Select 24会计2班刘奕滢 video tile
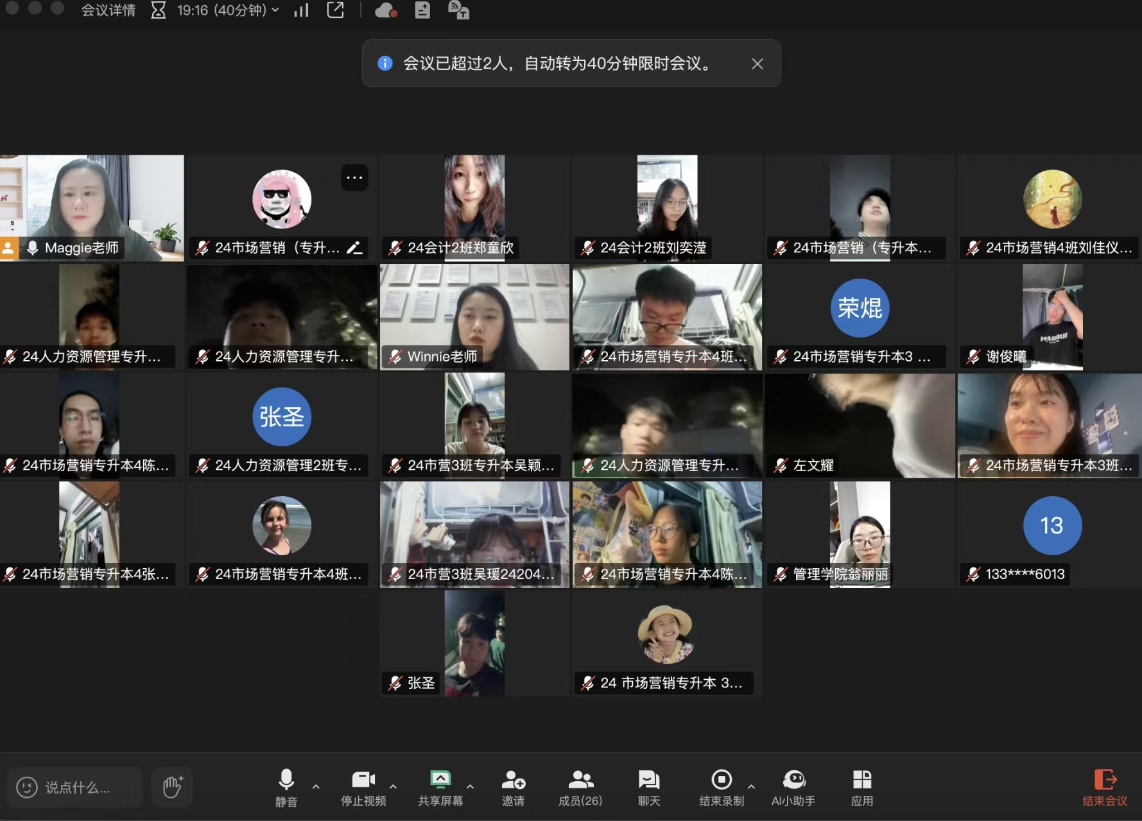Image resolution: width=1142 pixels, height=821 pixels. (x=667, y=207)
